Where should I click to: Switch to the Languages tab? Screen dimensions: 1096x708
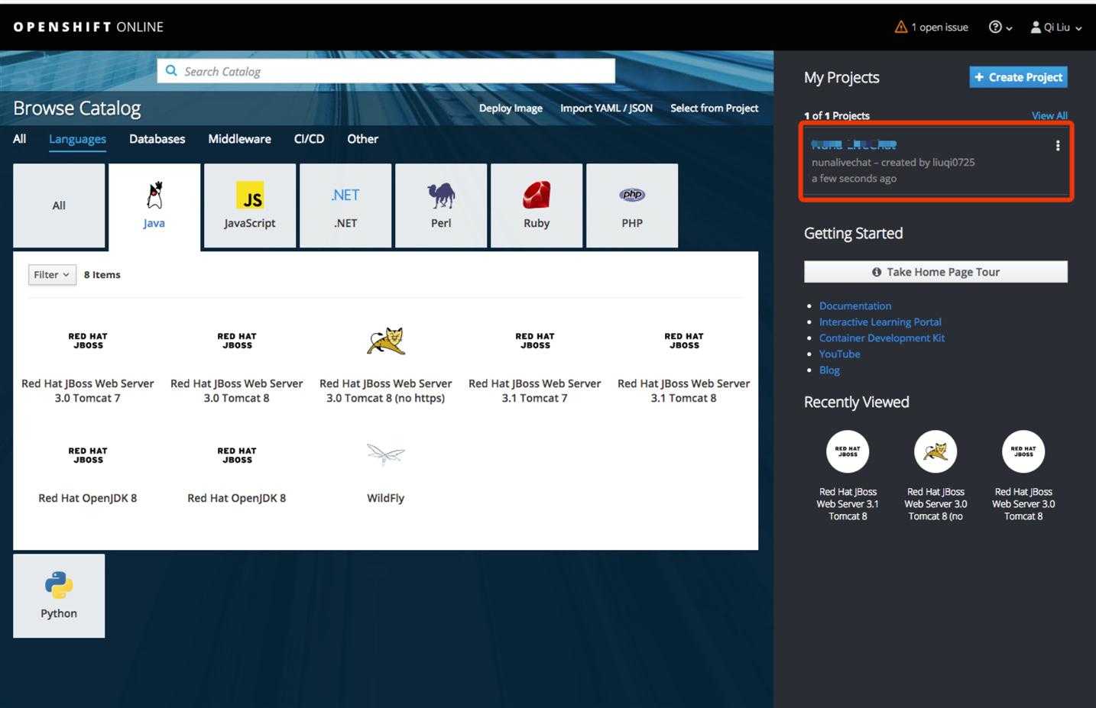tap(77, 139)
